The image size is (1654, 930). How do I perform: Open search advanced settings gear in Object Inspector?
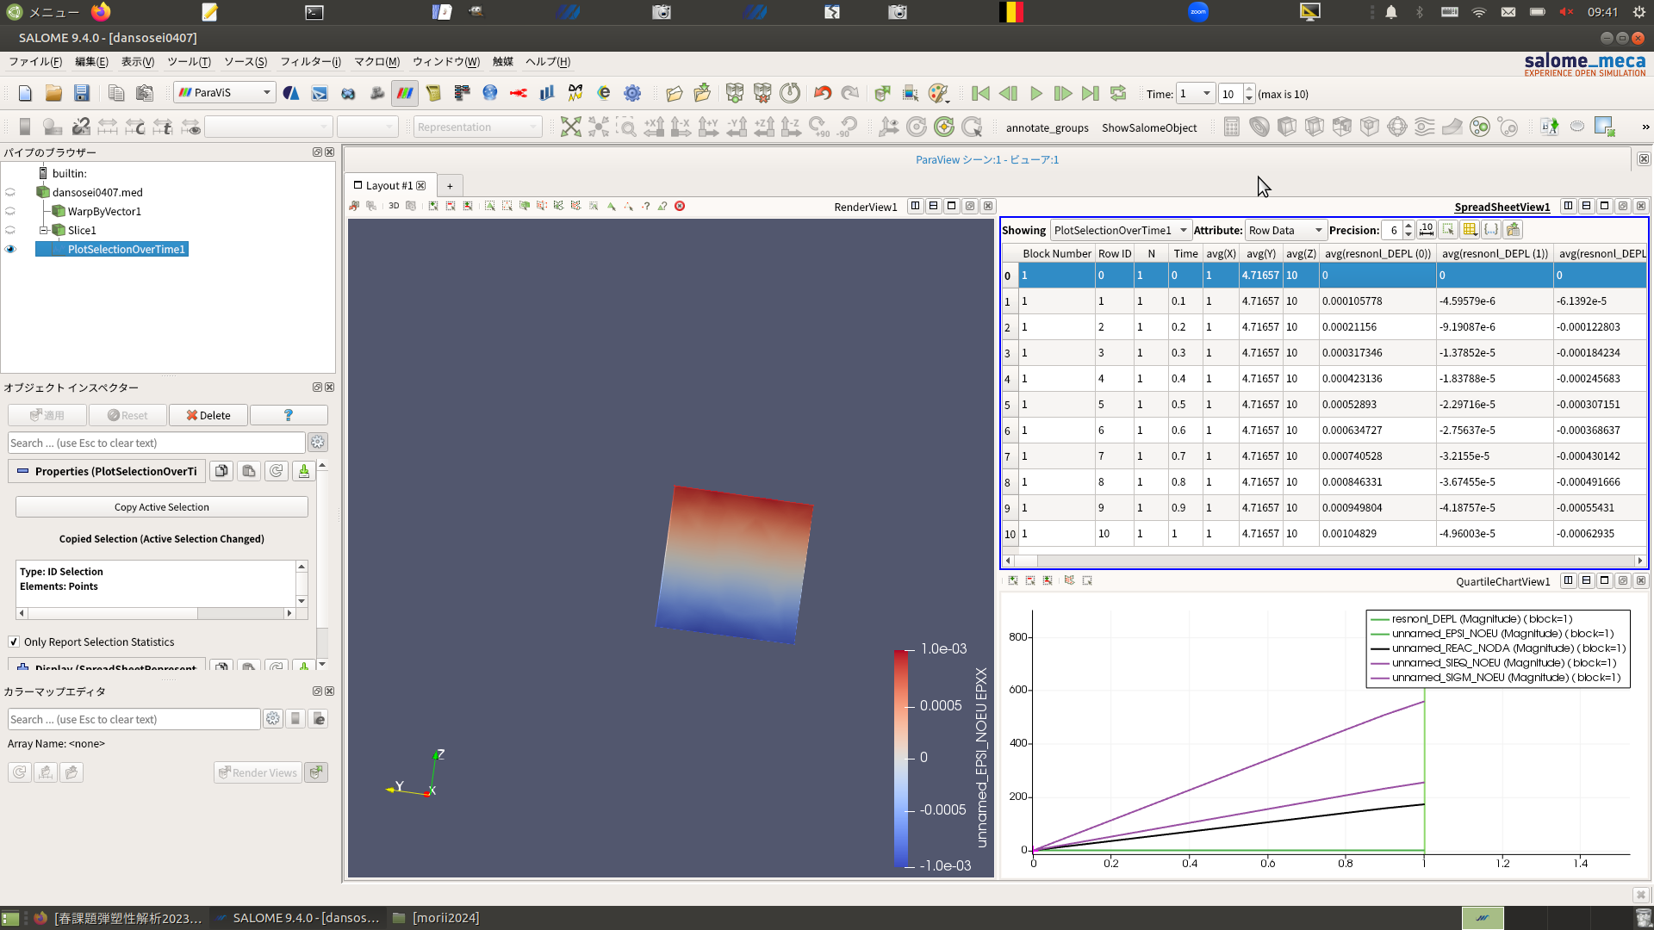[x=318, y=443]
